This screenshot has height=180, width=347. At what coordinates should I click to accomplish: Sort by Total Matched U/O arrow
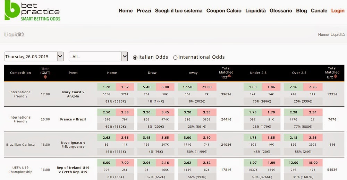[x=336, y=77]
